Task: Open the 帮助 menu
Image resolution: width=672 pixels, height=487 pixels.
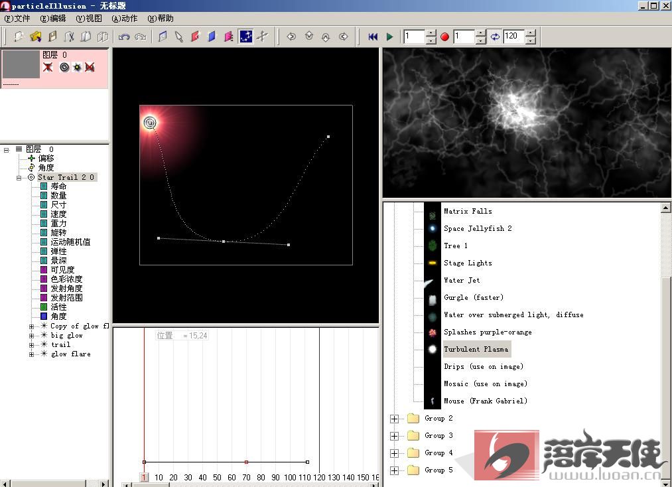Action: 161,19
